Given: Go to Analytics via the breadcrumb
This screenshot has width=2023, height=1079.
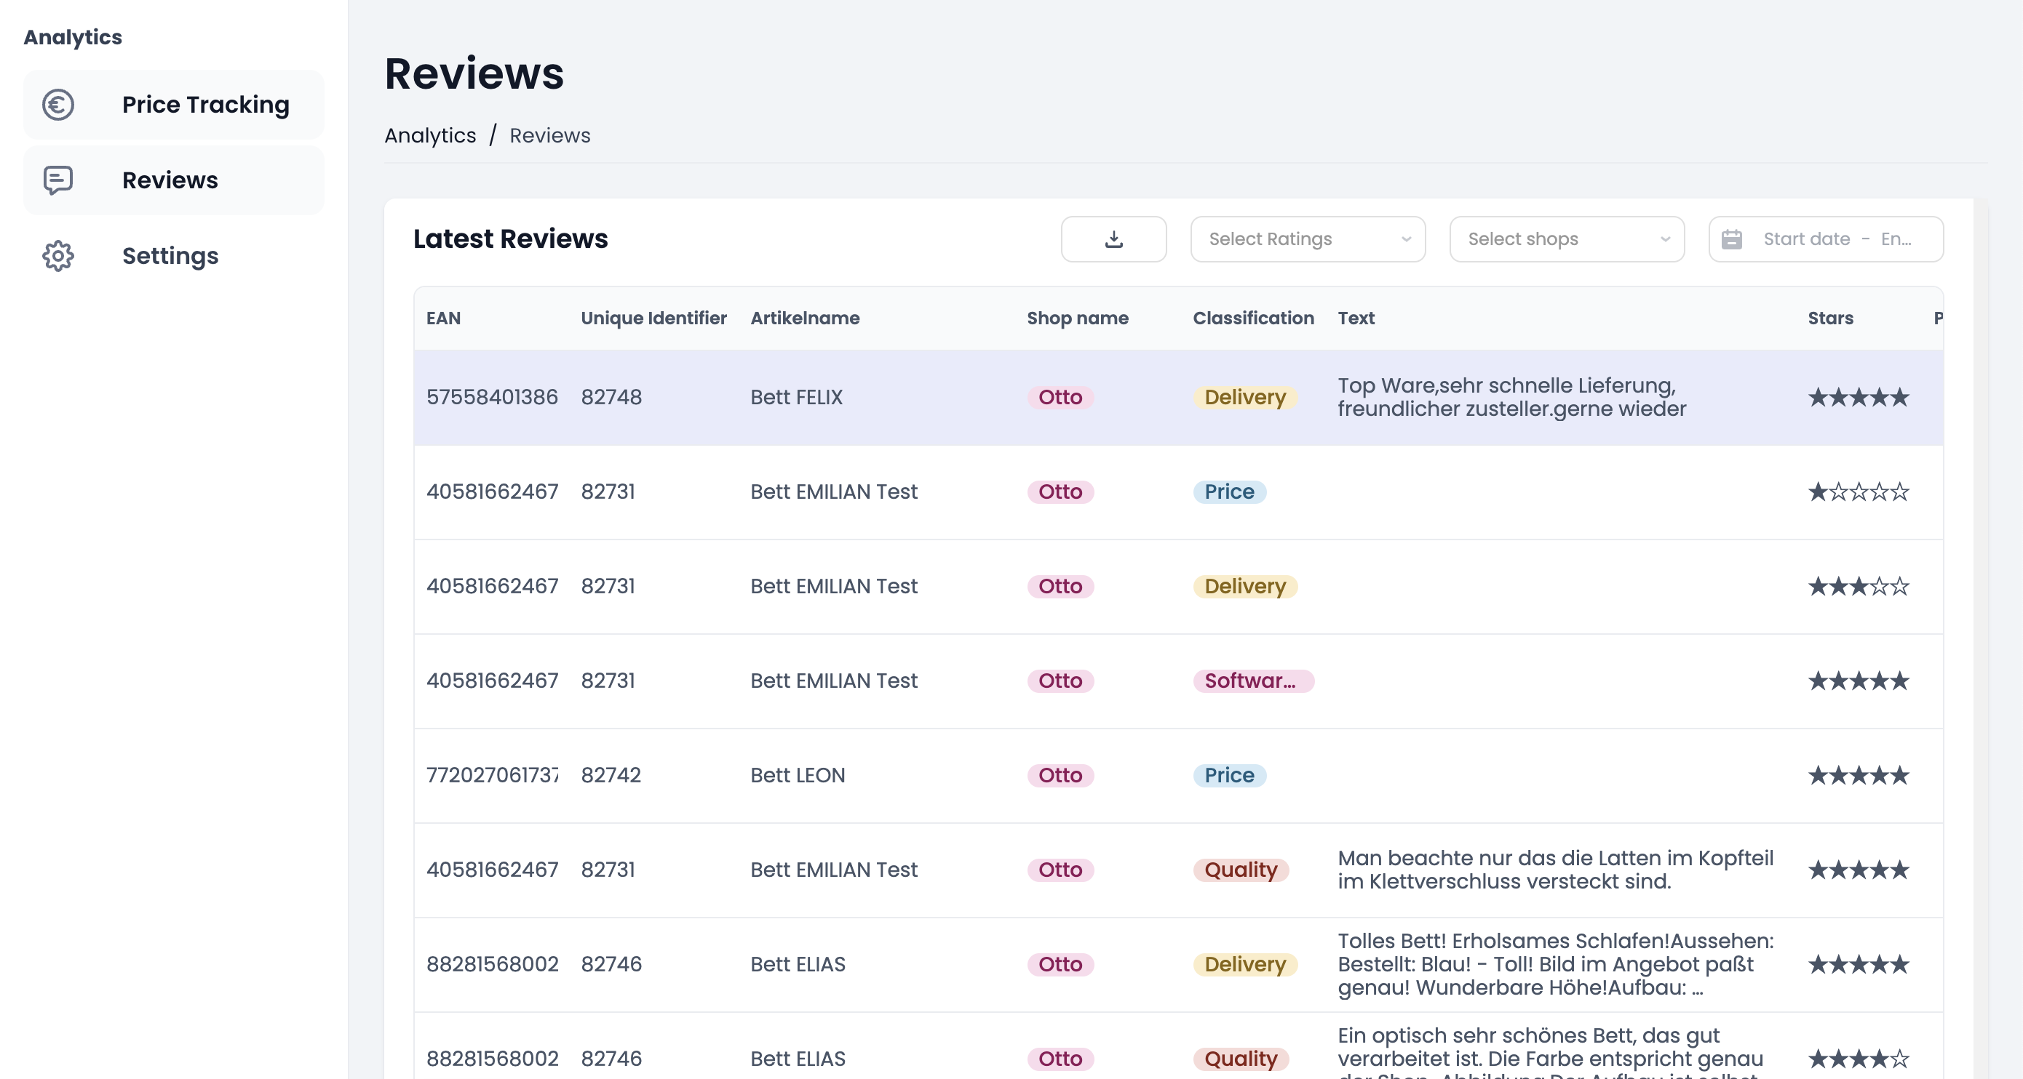Looking at the screenshot, I should [x=430, y=135].
